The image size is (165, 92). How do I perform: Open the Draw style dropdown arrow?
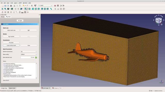click(x=10, y=9)
